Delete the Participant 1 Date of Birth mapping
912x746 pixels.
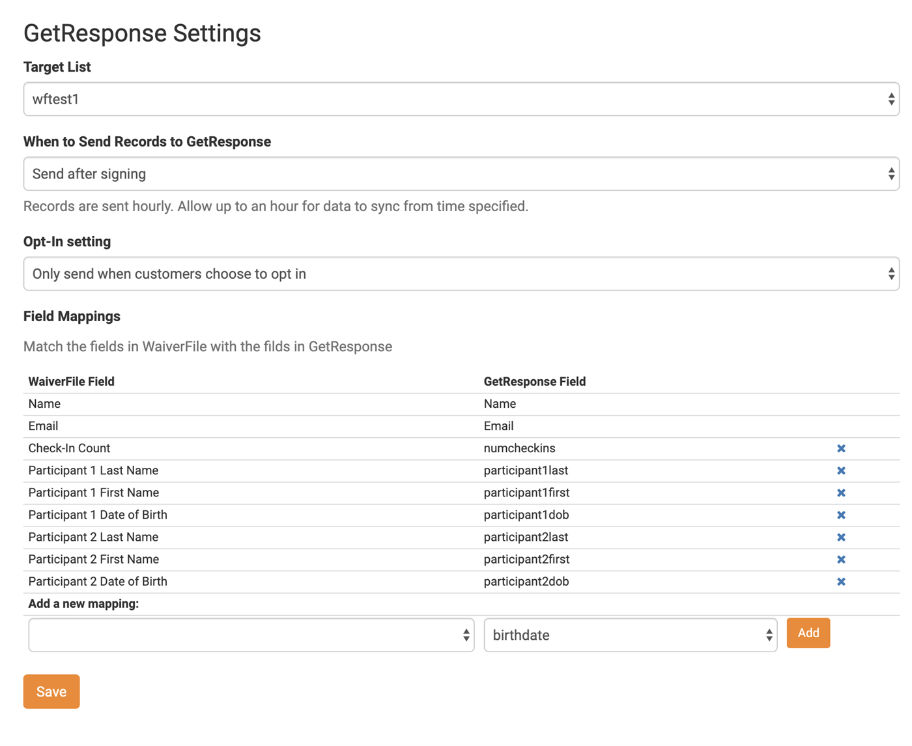[x=841, y=515]
